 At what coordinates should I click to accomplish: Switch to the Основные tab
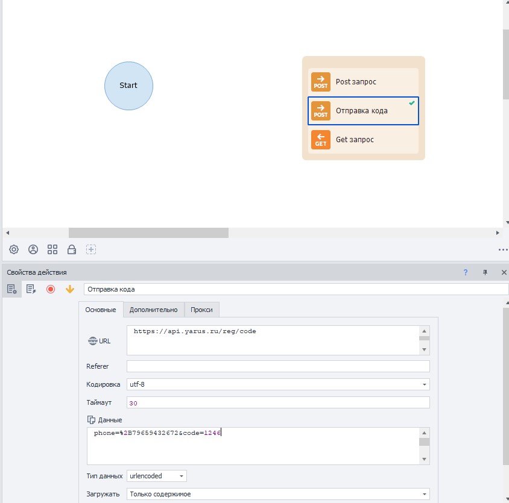click(x=101, y=310)
